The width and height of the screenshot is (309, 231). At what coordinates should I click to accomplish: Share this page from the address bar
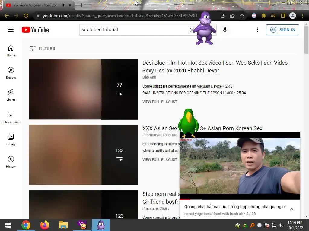pos(232,16)
